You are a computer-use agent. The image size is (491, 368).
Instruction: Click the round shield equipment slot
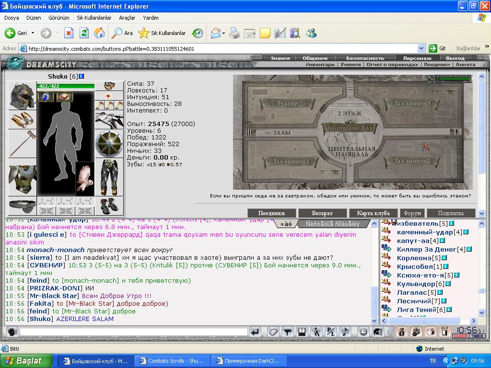point(109,144)
